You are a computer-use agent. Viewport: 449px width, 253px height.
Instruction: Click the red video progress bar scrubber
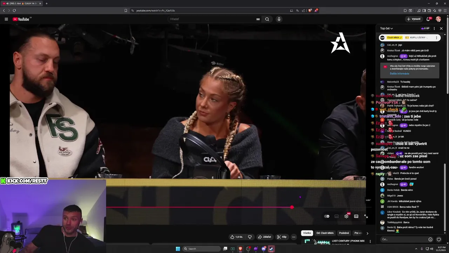(292, 207)
